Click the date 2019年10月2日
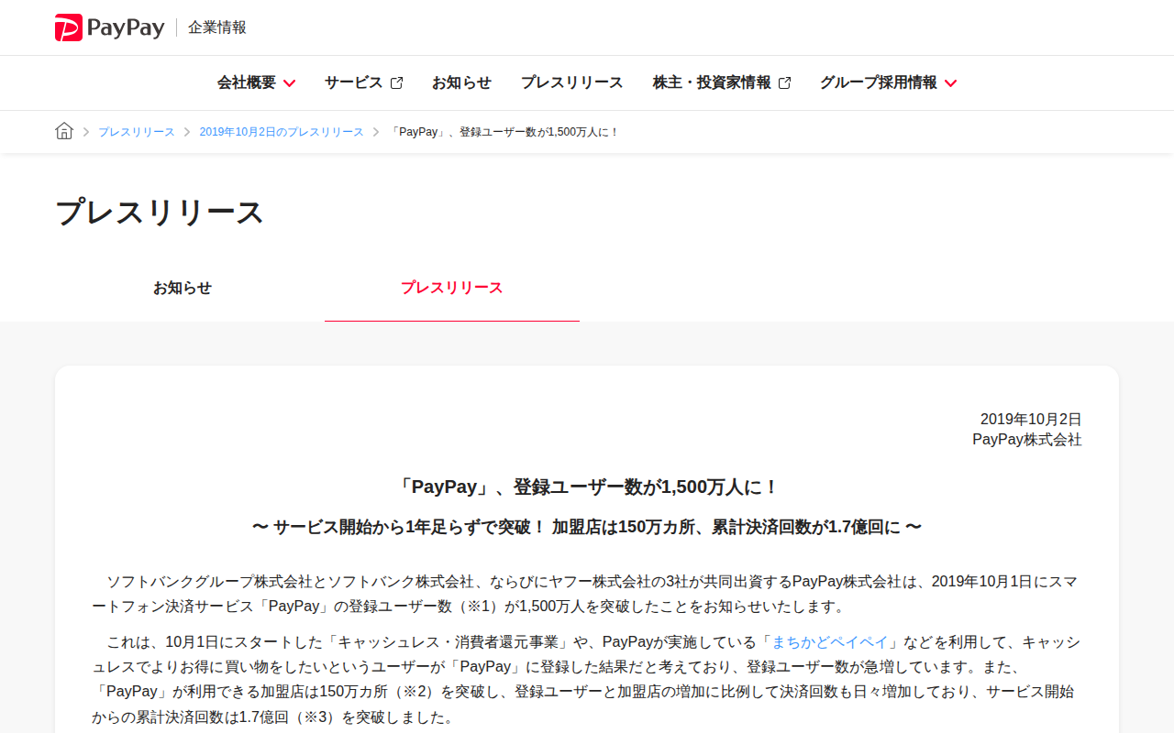The width and height of the screenshot is (1174, 733). point(1031,419)
